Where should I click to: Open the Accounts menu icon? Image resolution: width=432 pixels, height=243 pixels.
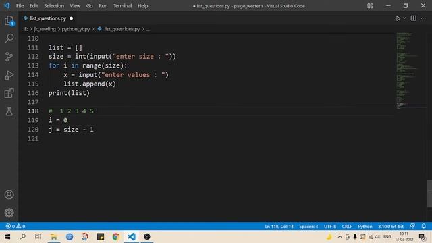click(9, 195)
